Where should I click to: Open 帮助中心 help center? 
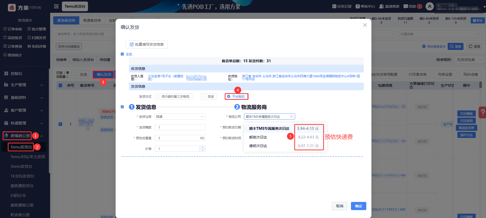[x=365, y=6]
